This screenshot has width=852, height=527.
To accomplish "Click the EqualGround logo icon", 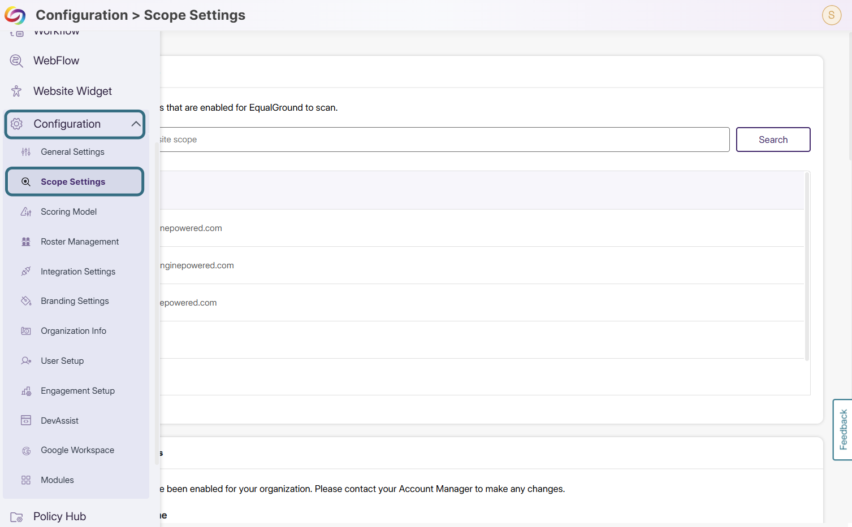I will coord(15,15).
